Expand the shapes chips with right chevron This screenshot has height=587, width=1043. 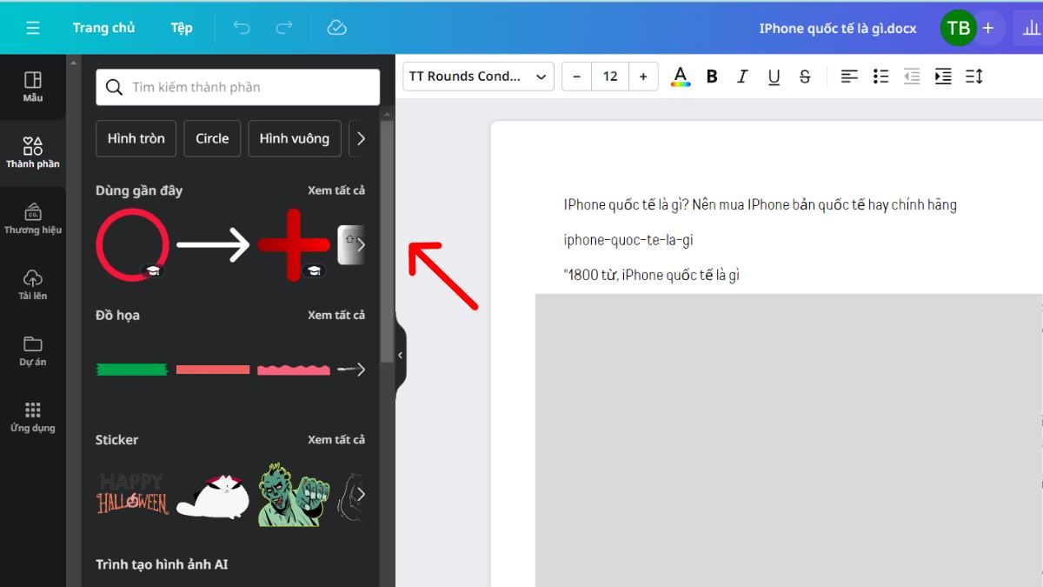point(362,138)
